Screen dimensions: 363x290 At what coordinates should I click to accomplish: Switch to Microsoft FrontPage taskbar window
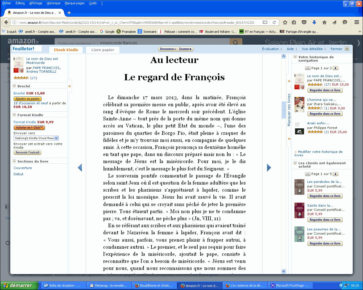coord(291,285)
